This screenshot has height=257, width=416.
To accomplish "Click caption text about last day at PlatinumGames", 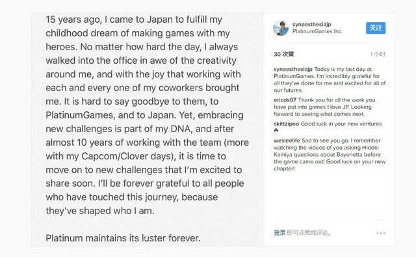I will tap(330, 79).
